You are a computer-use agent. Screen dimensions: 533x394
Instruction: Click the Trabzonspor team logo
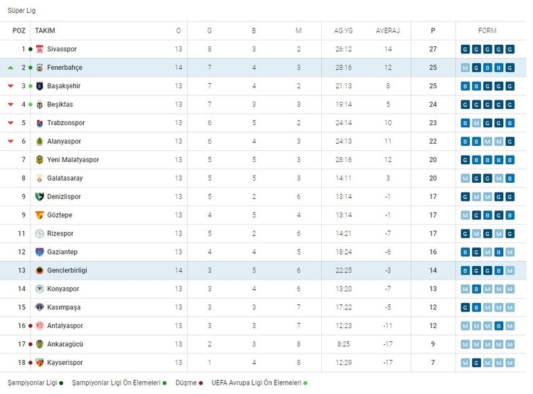click(40, 123)
